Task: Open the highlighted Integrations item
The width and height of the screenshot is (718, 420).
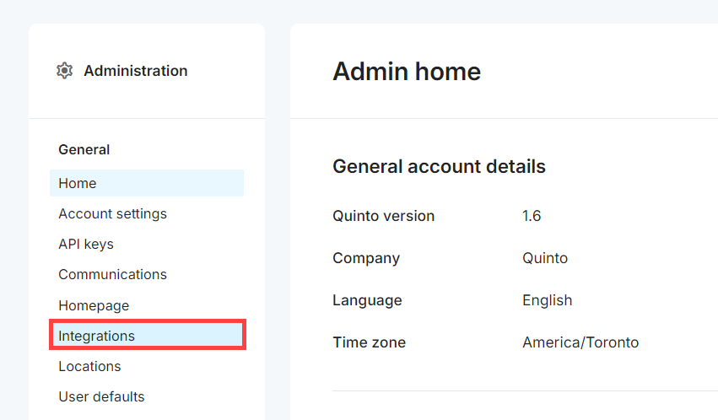Action: coord(96,336)
